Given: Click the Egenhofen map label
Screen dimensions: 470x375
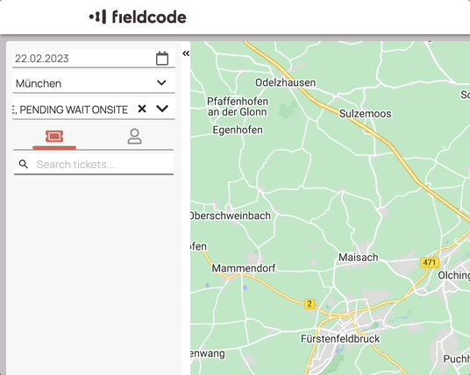Looking at the screenshot, I should click(238, 130).
